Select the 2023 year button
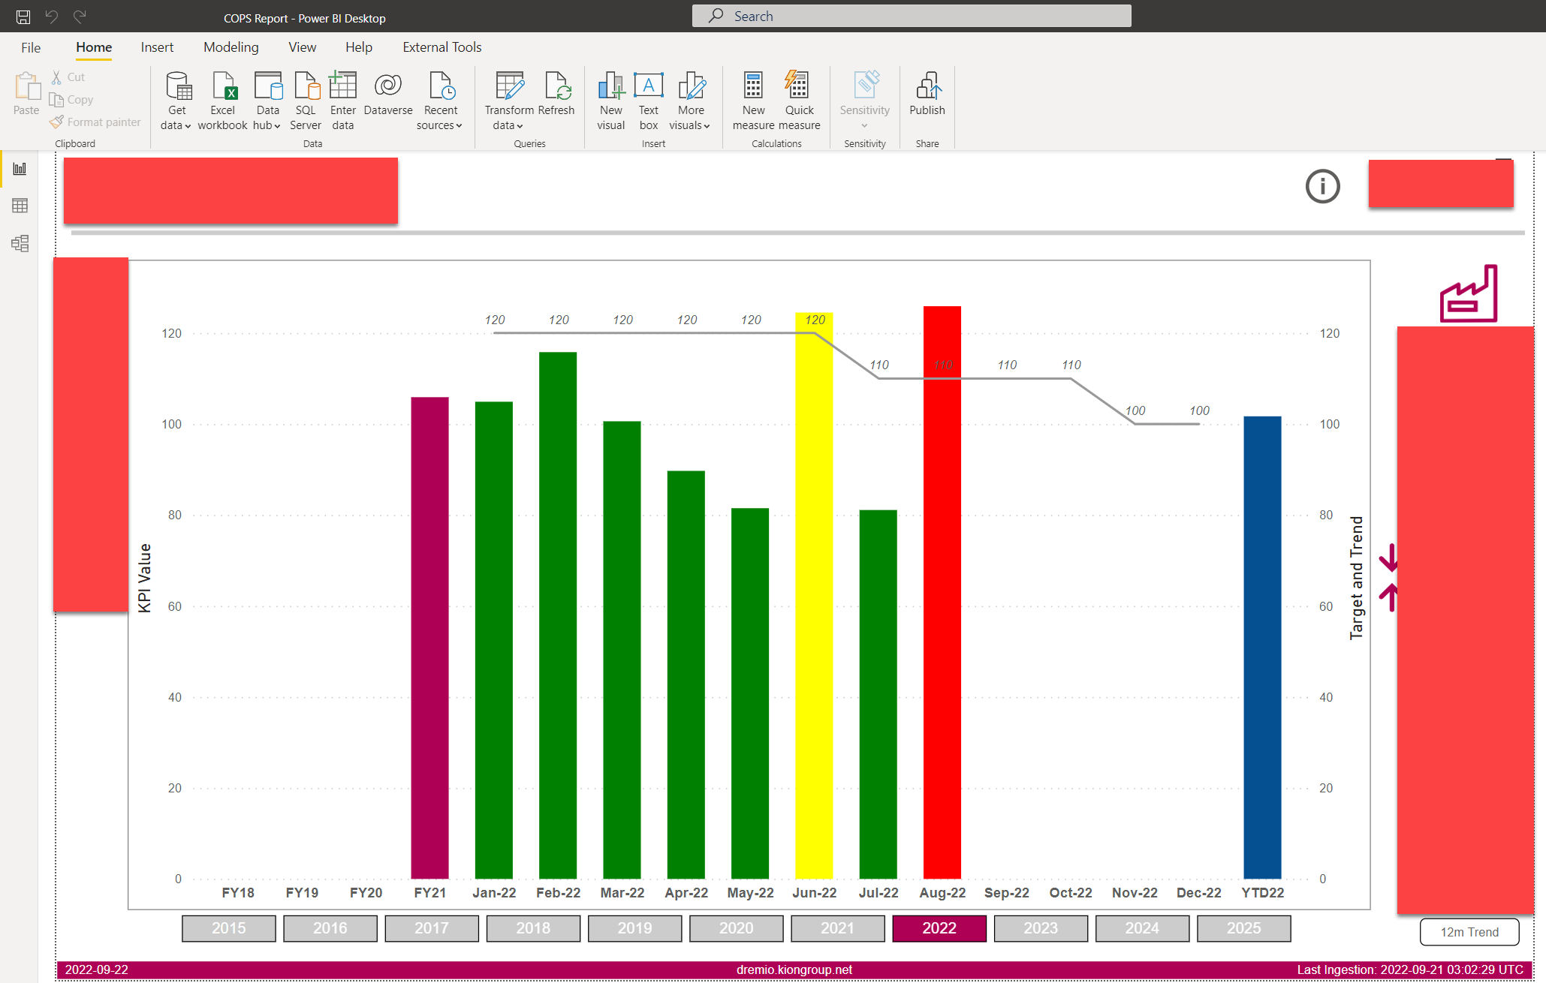Image resolution: width=1546 pixels, height=983 pixels. (x=1041, y=928)
